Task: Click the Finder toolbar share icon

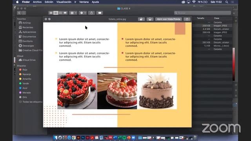Action: pos(91,13)
